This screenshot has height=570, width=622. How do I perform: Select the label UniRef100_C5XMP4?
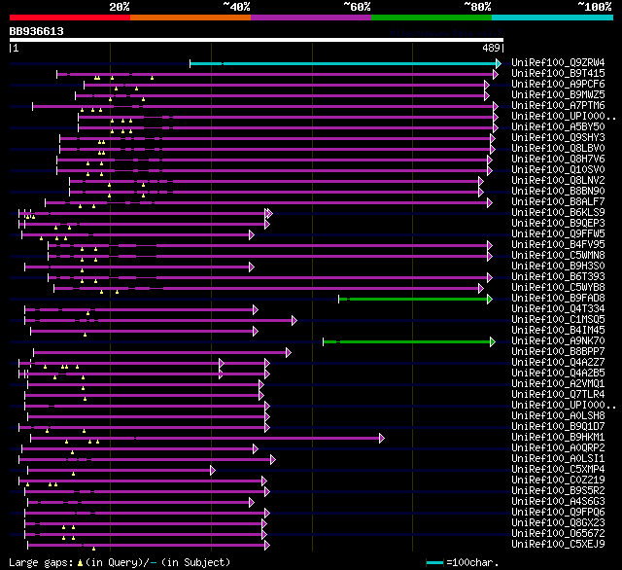[558, 470]
